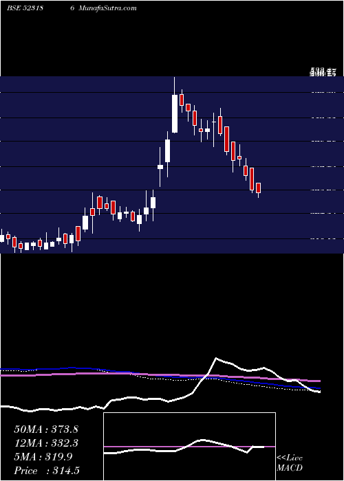This screenshot has width=344, height=481.
Task: Click the peak of the white indicator line
Action: [x=216, y=358]
